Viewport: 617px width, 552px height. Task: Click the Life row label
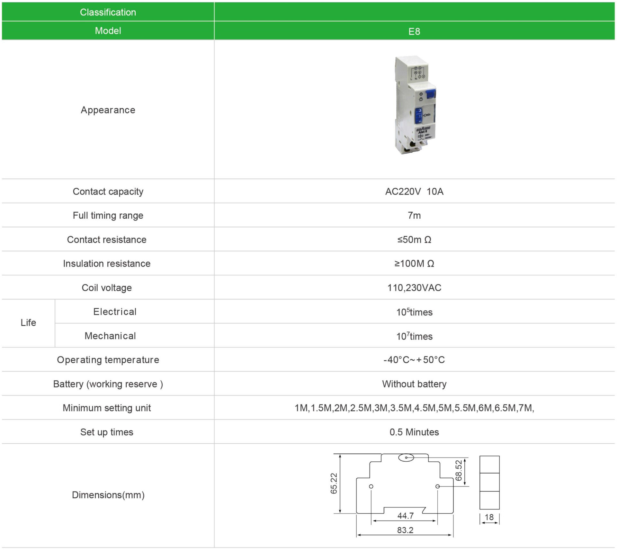28,323
